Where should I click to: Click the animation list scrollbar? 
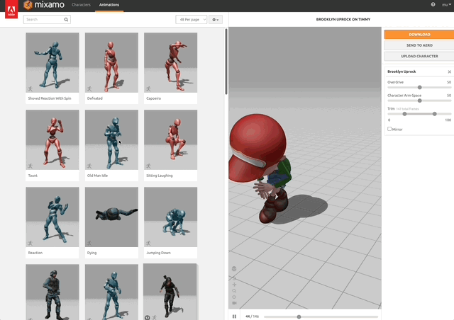pos(226,62)
